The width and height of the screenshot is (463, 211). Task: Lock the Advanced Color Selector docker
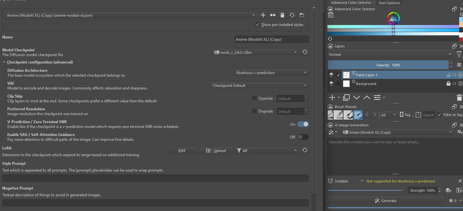pos(330,9)
